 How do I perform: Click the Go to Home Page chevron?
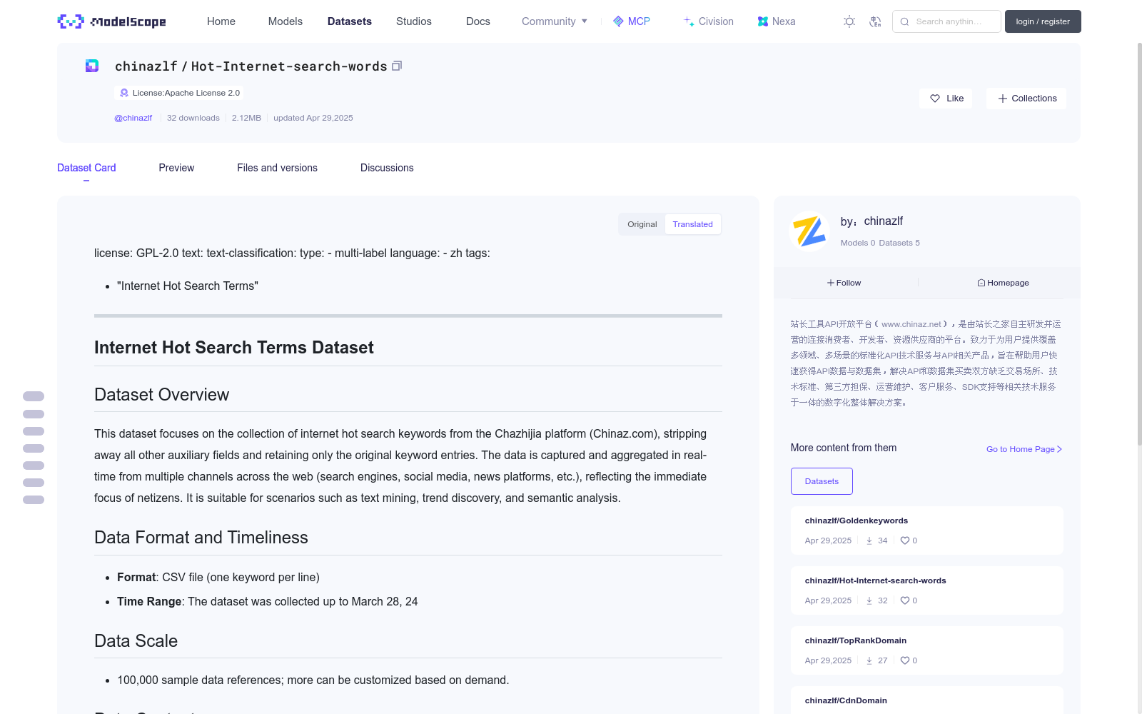tap(1059, 449)
